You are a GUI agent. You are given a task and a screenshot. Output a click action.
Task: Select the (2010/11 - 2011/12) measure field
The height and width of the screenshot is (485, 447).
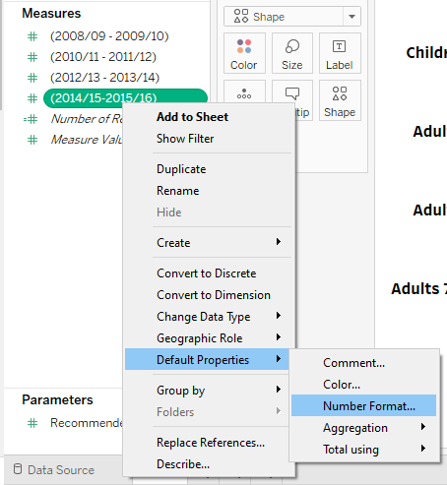click(x=103, y=57)
